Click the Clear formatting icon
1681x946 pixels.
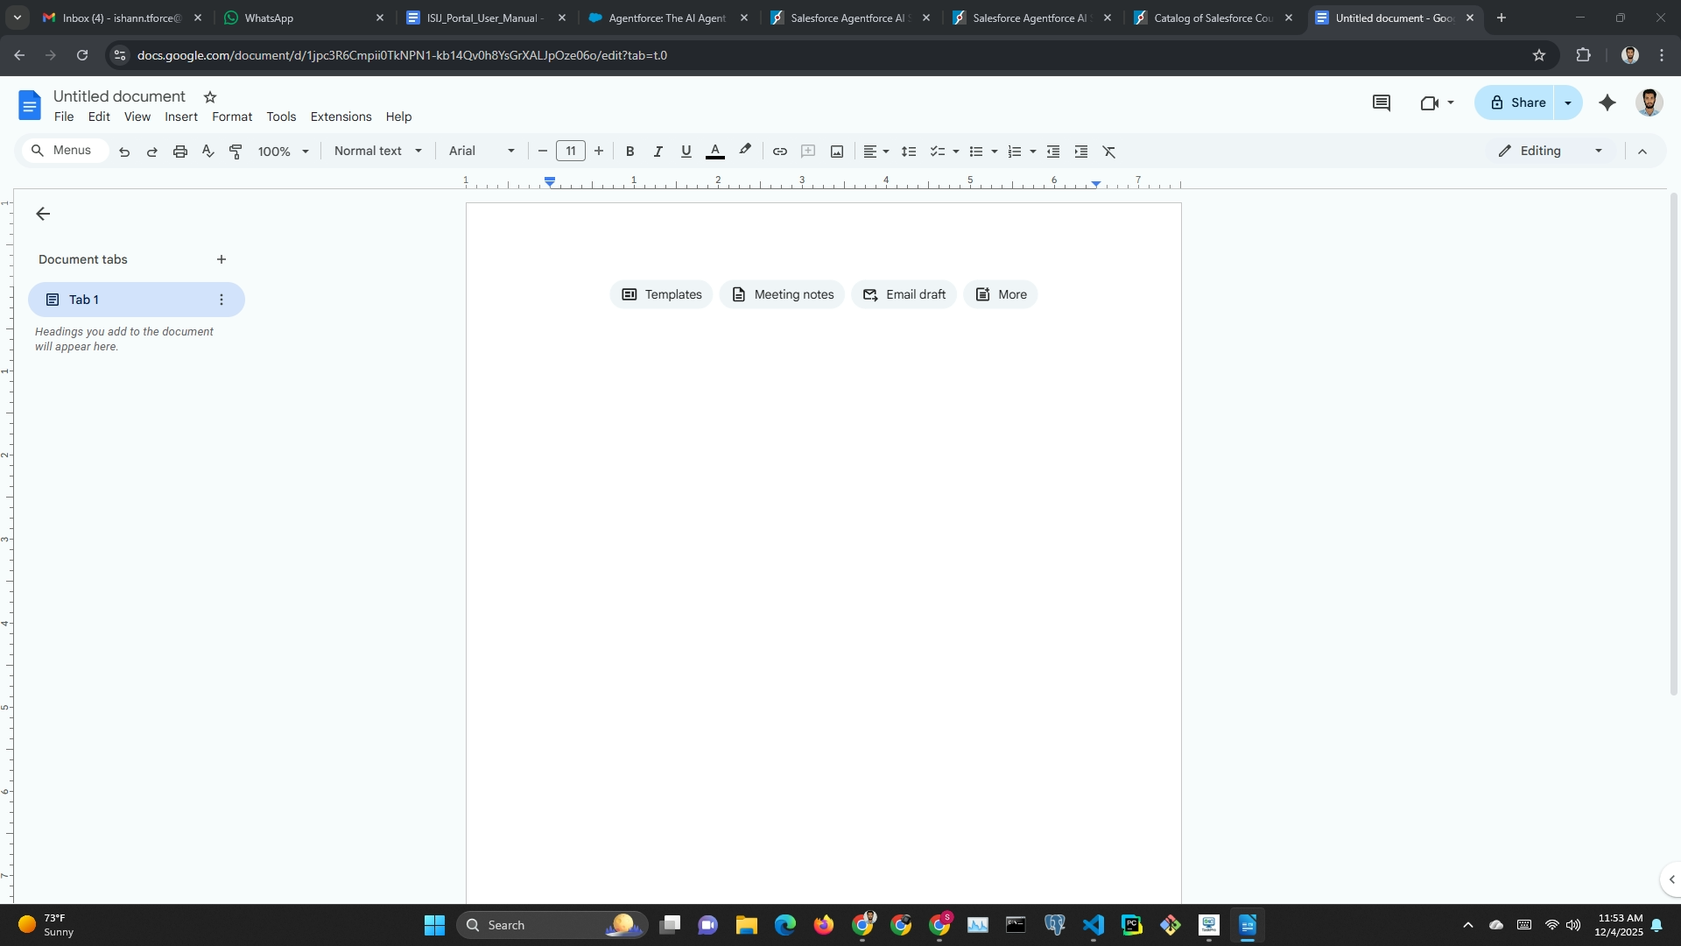point(1109,152)
